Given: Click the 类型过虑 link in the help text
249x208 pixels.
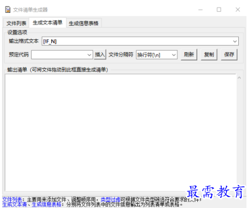Looking at the screenshot, I should click(x=111, y=199).
